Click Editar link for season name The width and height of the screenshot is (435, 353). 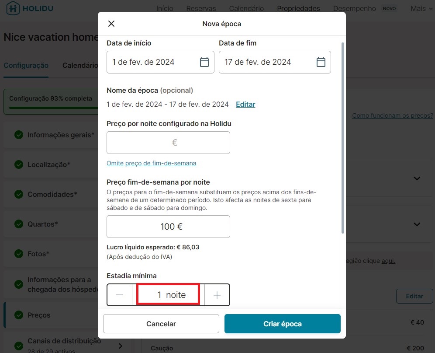click(245, 104)
